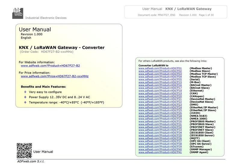Select the 'Benefits and Main Features:' heading
This screenshot has width=243, height=168.
point(43,87)
